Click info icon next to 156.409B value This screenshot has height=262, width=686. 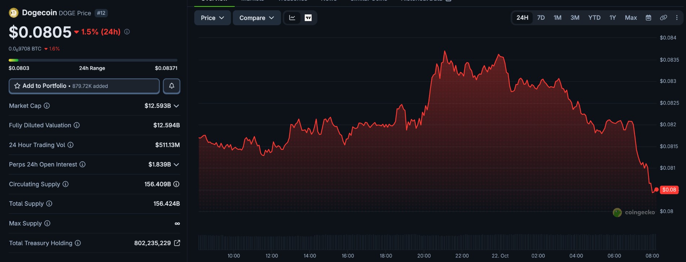click(x=176, y=184)
